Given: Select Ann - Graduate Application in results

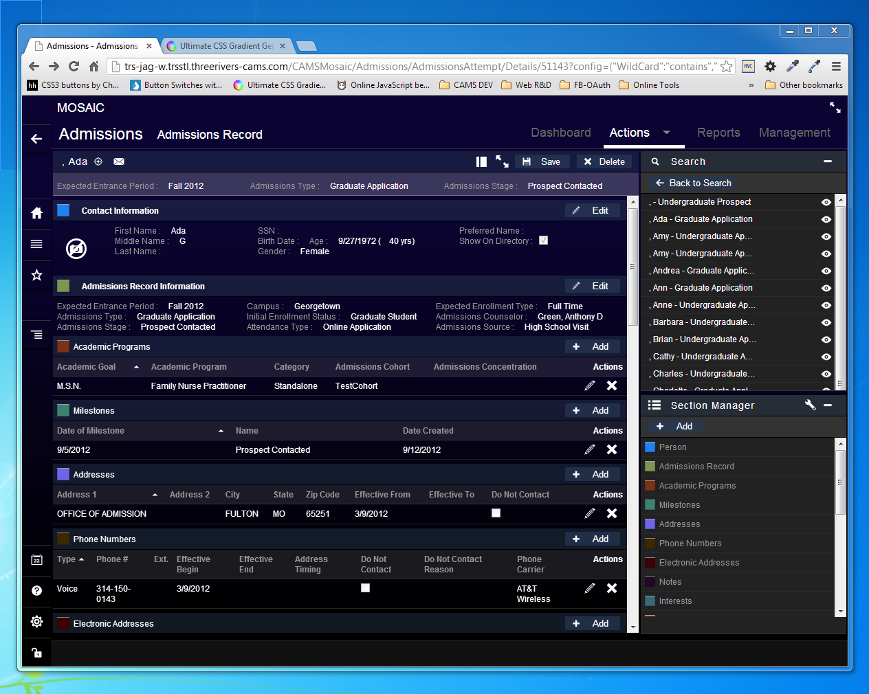Looking at the screenshot, I should pos(702,288).
